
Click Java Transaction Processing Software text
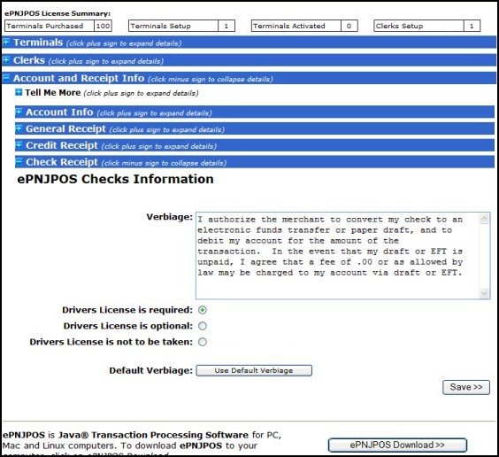(153, 435)
